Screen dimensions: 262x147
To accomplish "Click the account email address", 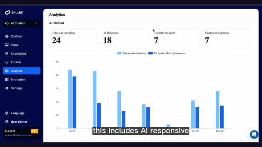I will click(x=18, y=135).
